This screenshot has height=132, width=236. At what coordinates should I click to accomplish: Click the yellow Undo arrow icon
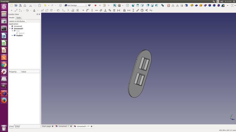pyautogui.click(x=45, y=5)
